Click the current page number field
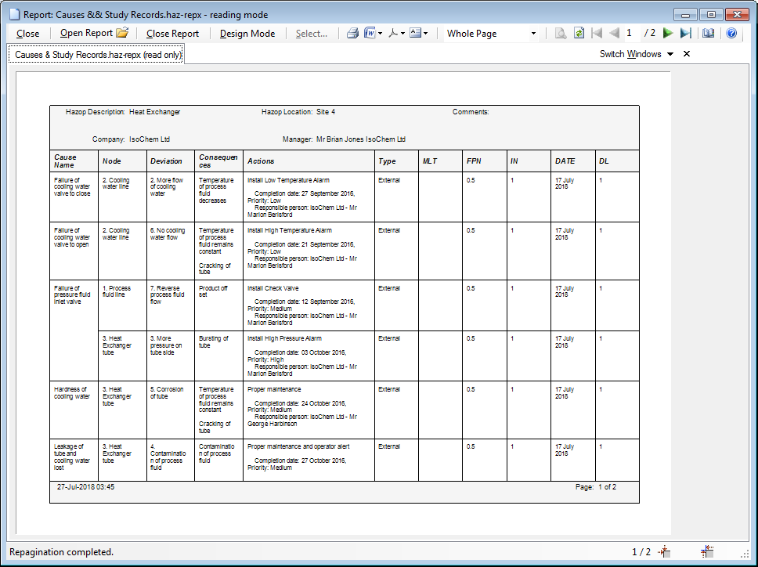 pos(629,34)
